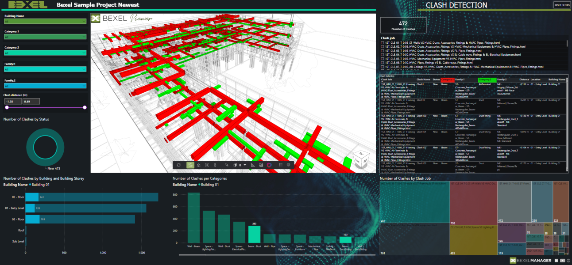The width and height of the screenshot is (572, 265).
Task: Click the clash distance maximum value field
Action: [x=31, y=101]
